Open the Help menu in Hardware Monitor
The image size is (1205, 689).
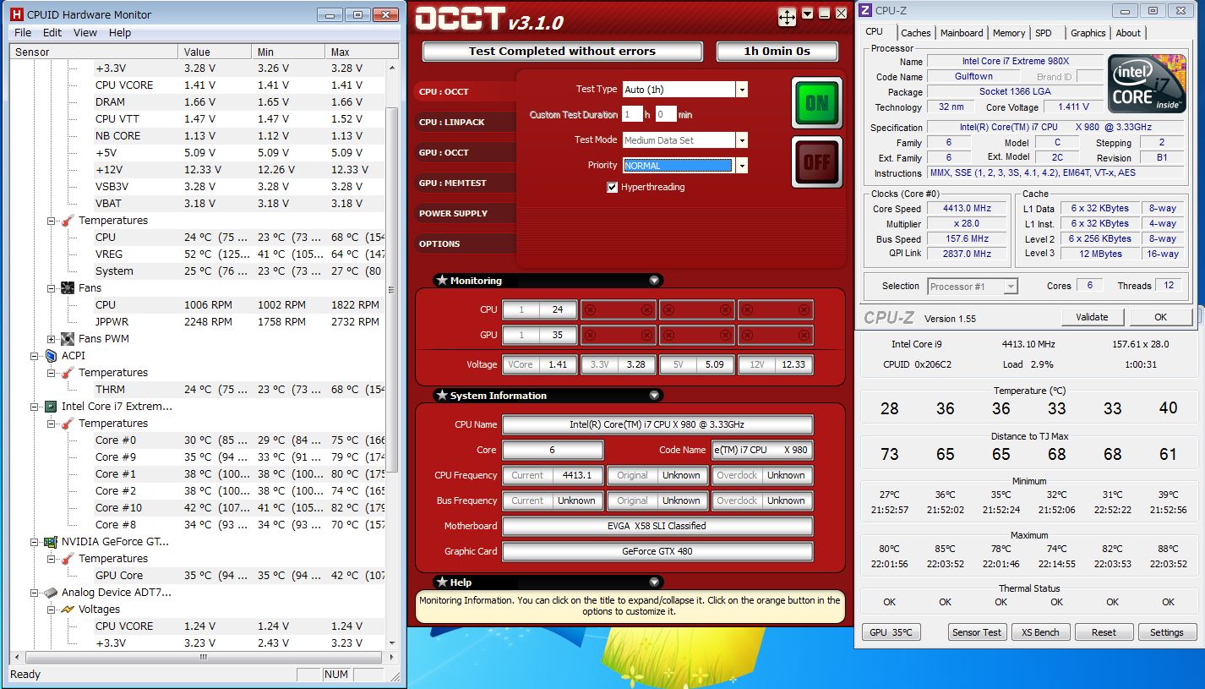pyautogui.click(x=120, y=33)
